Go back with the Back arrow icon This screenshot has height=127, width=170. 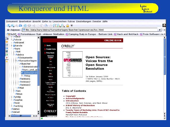pos(12,25)
